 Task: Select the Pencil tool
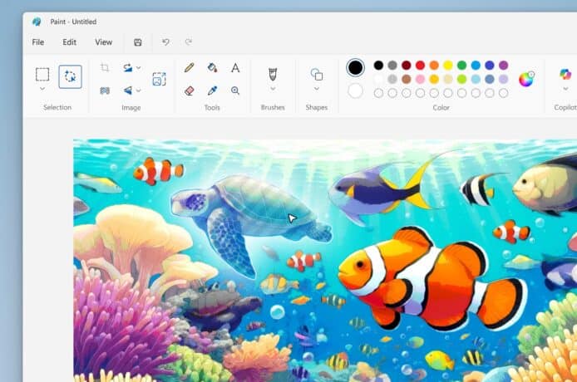point(189,67)
